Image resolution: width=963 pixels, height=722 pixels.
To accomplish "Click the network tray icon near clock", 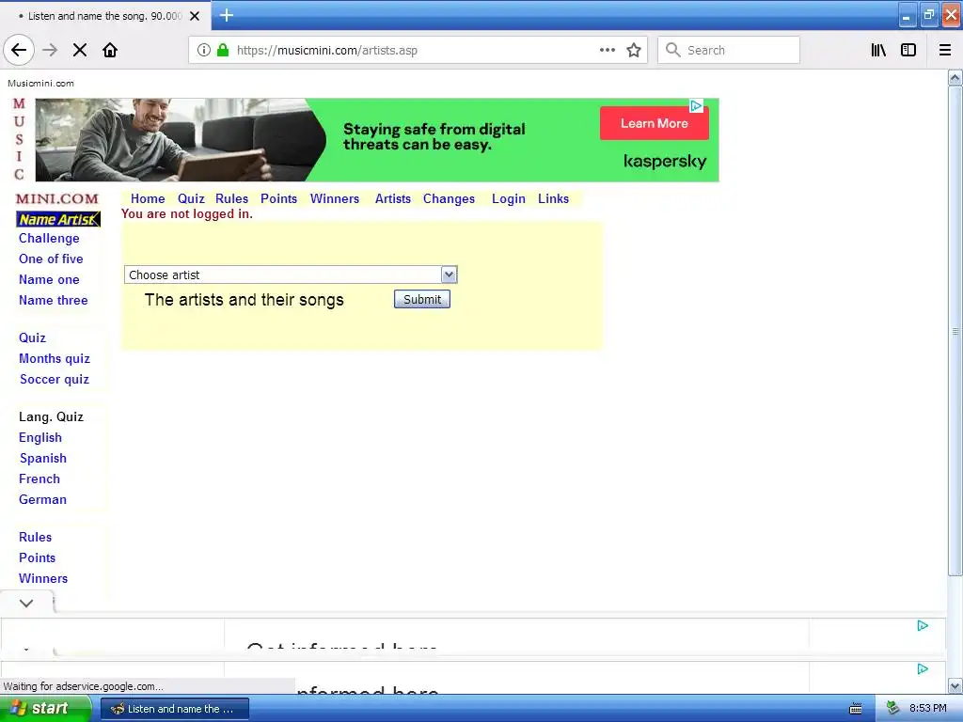I will [892, 709].
